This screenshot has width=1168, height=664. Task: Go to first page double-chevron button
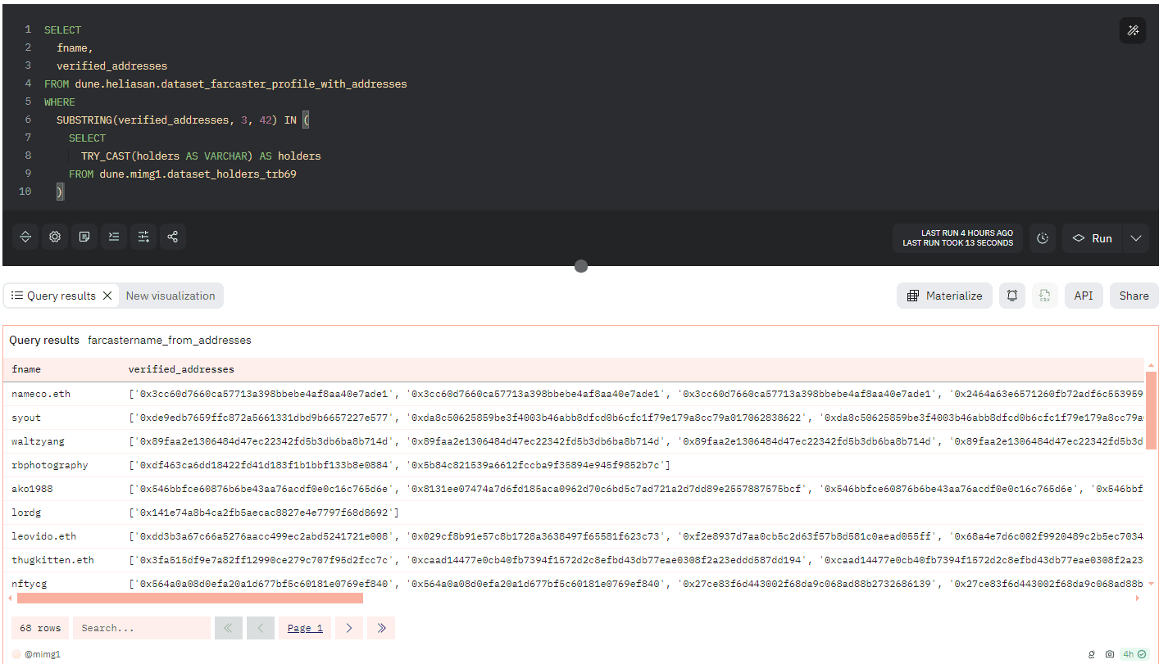[x=228, y=628]
